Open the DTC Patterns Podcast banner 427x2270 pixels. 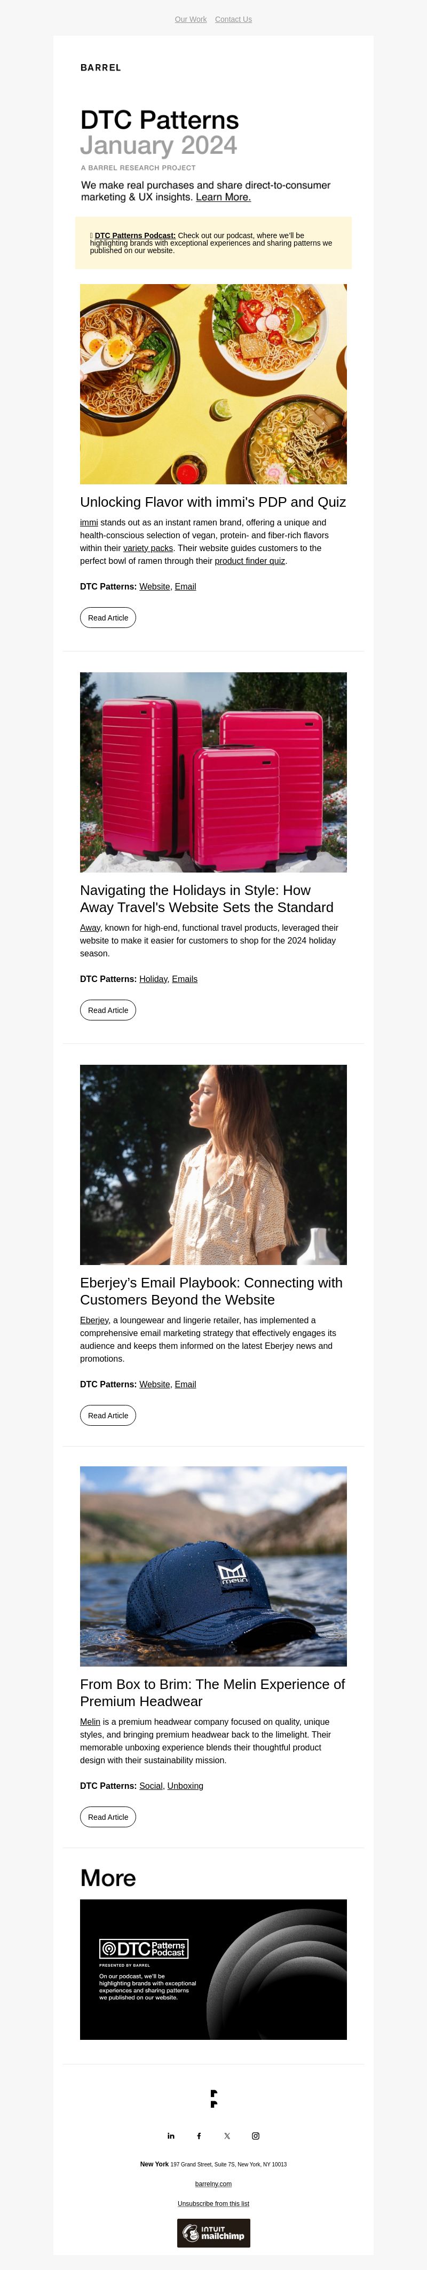213,1969
